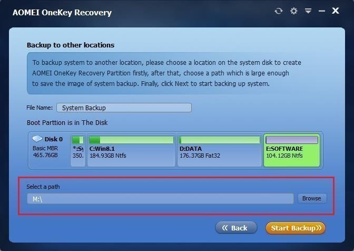Click Start Backup button
This screenshot has width=354, height=251.
296,228
